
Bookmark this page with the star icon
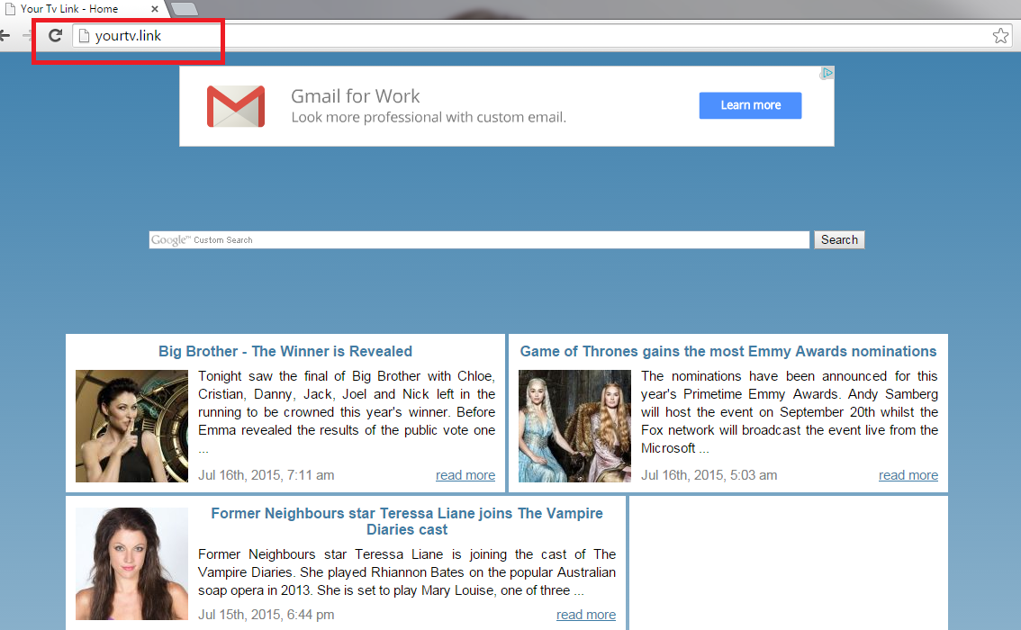[x=1000, y=36]
